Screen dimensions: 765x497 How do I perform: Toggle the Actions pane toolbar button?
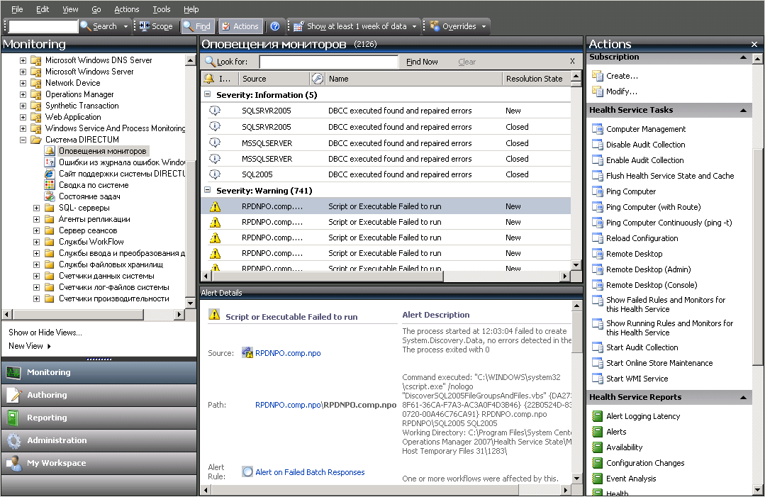click(x=240, y=26)
